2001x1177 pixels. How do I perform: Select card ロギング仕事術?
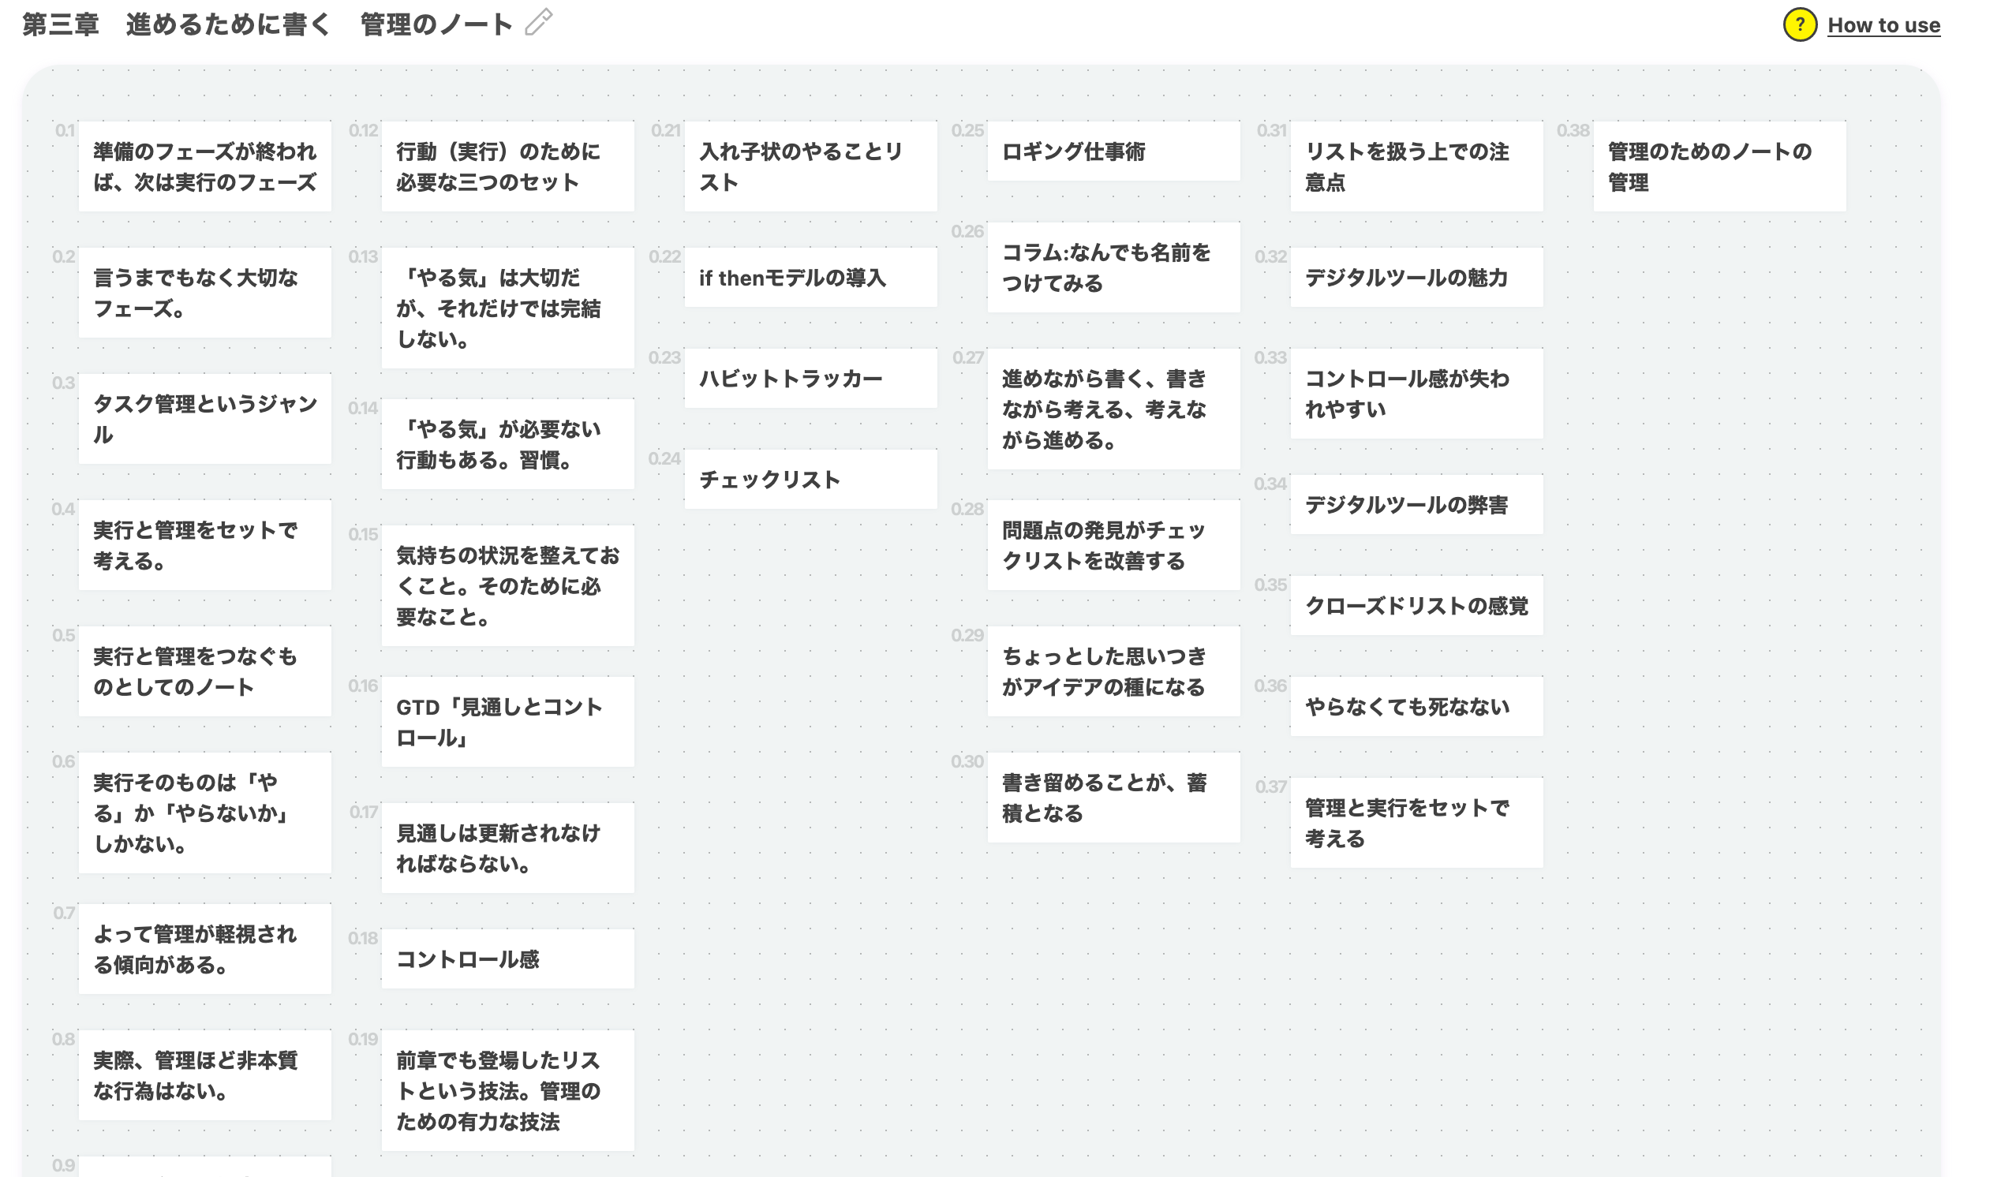pyautogui.click(x=1113, y=151)
